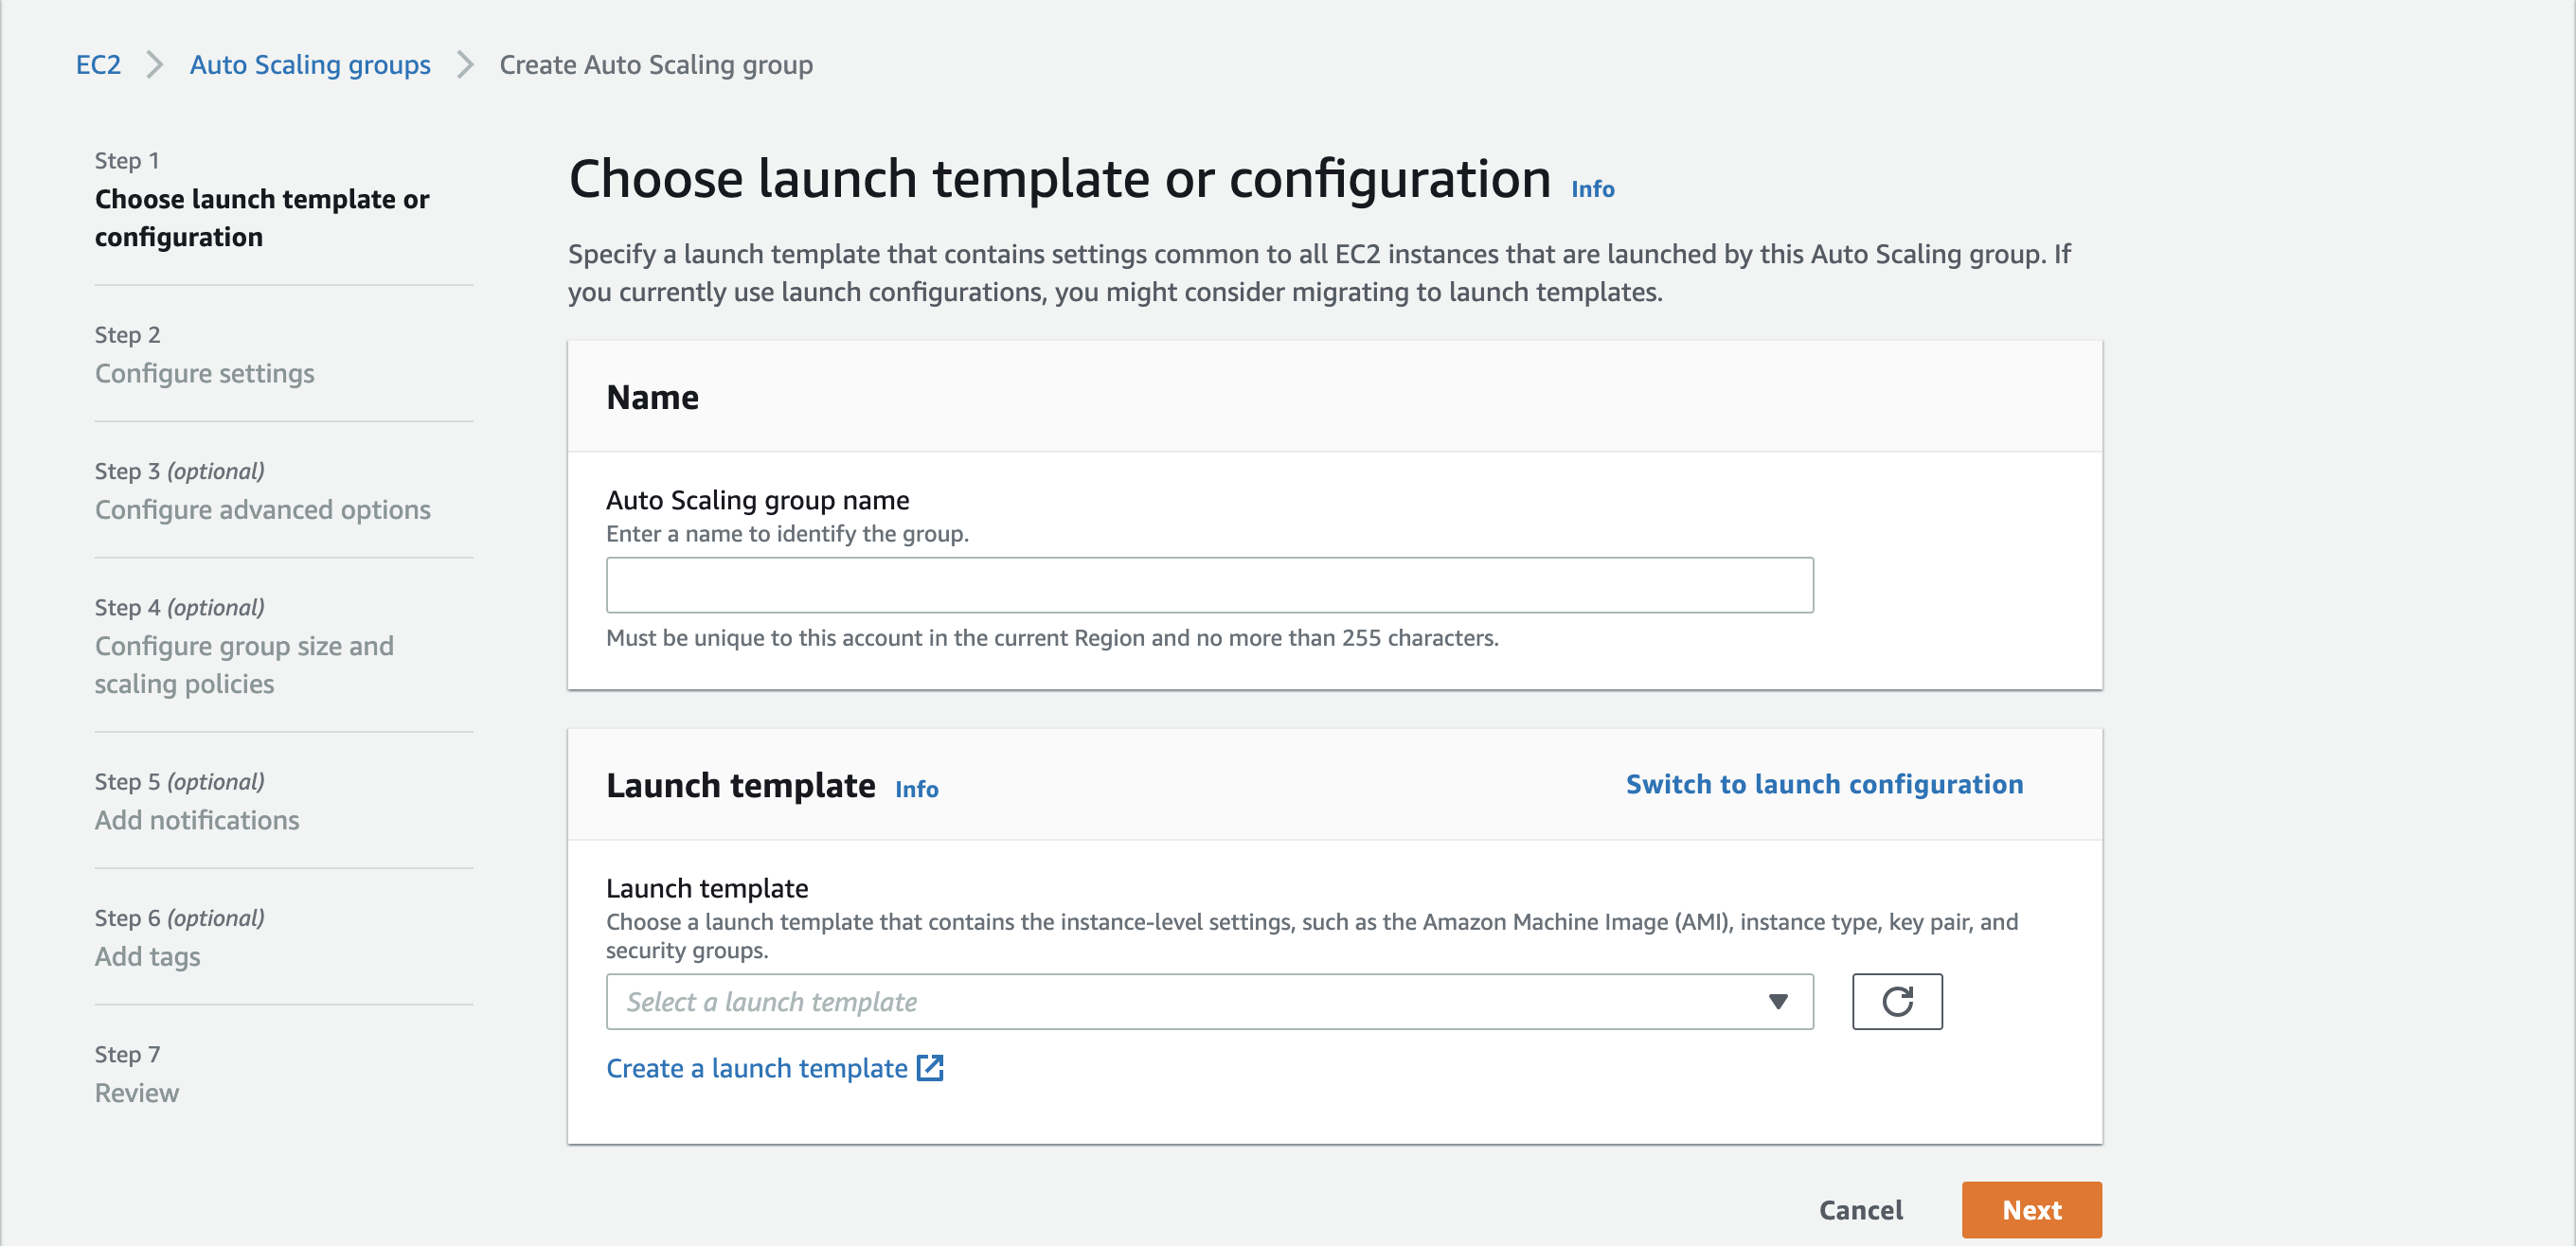Open Step 3 Configure advanced options
Viewport: 2576px width, 1246px height.
tap(262, 509)
